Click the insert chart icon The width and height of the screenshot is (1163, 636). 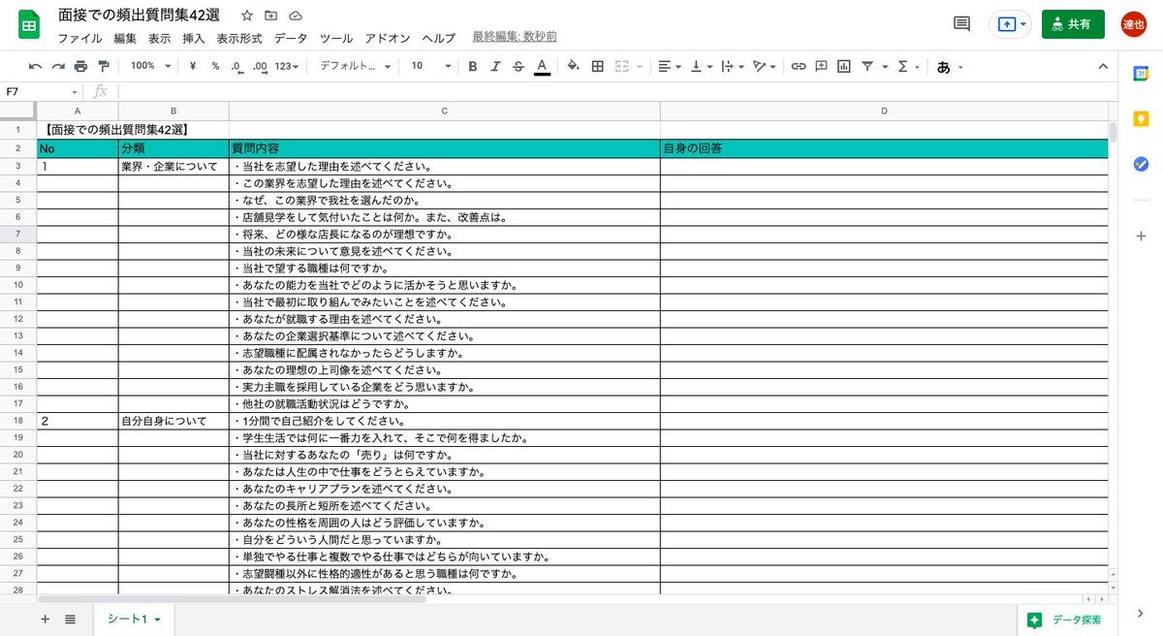(x=844, y=66)
